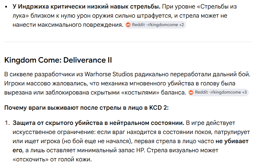Click the subheading «Почему враги выживают после стрелы в лицо в KCD 2:»
The image size is (258, 165).
(x=87, y=108)
